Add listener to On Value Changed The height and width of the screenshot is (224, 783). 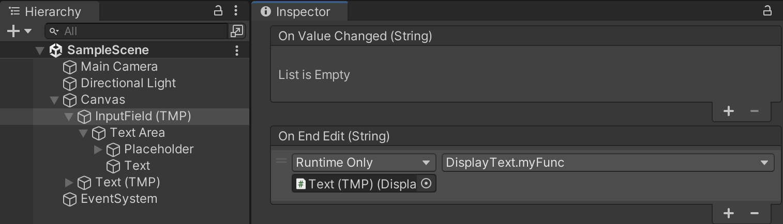pyautogui.click(x=729, y=111)
